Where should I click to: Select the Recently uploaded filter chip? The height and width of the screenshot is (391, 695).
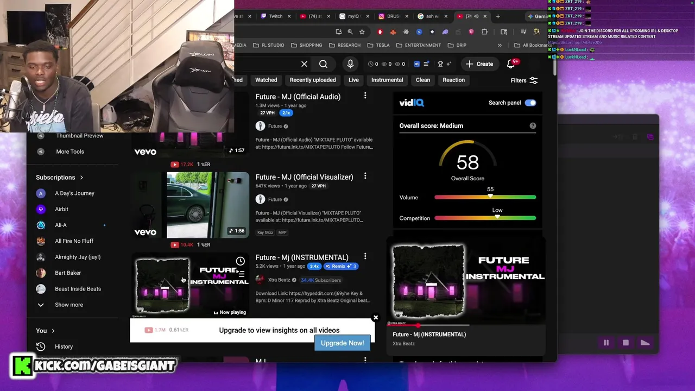pyautogui.click(x=313, y=80)
